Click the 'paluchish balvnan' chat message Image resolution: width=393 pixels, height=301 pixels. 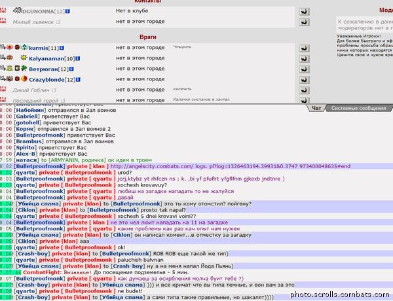tap(140, 260)
